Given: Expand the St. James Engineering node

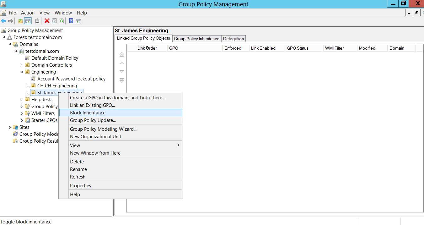Looking at the screenshot, I should pyautogui.click(x=28, y=93).
